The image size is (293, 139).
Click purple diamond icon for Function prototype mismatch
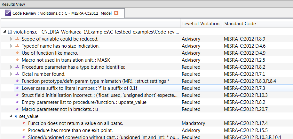(17, 81)
